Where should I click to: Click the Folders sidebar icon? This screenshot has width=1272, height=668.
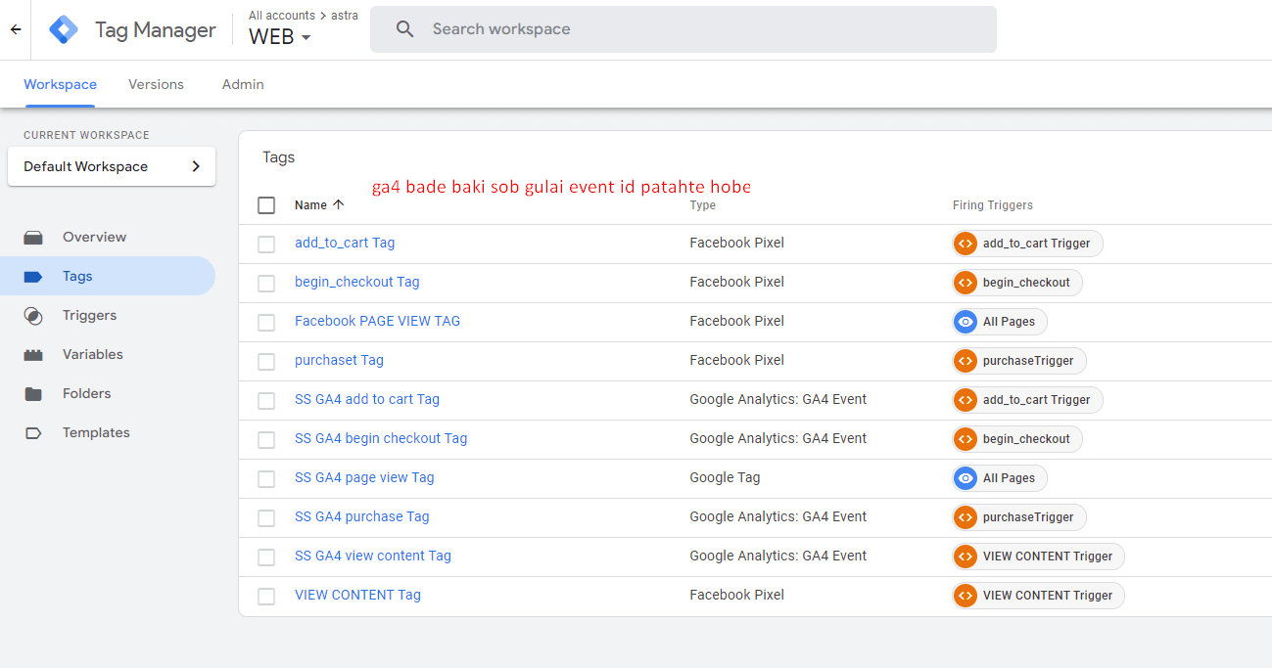click(33, 394)
